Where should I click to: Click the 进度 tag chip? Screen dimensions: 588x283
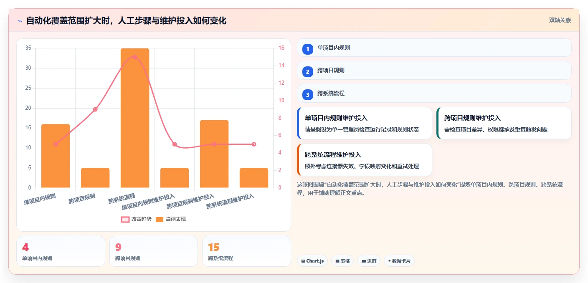369,261
